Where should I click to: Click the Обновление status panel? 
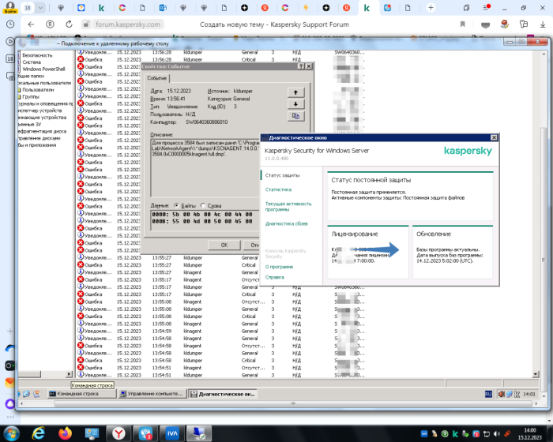click(453, 253)
